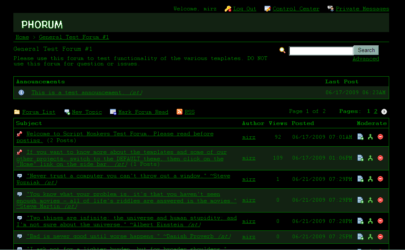This screenshot has height=250, width=405.
Task: Click the announcement info icon
Action: click(21, 92)
